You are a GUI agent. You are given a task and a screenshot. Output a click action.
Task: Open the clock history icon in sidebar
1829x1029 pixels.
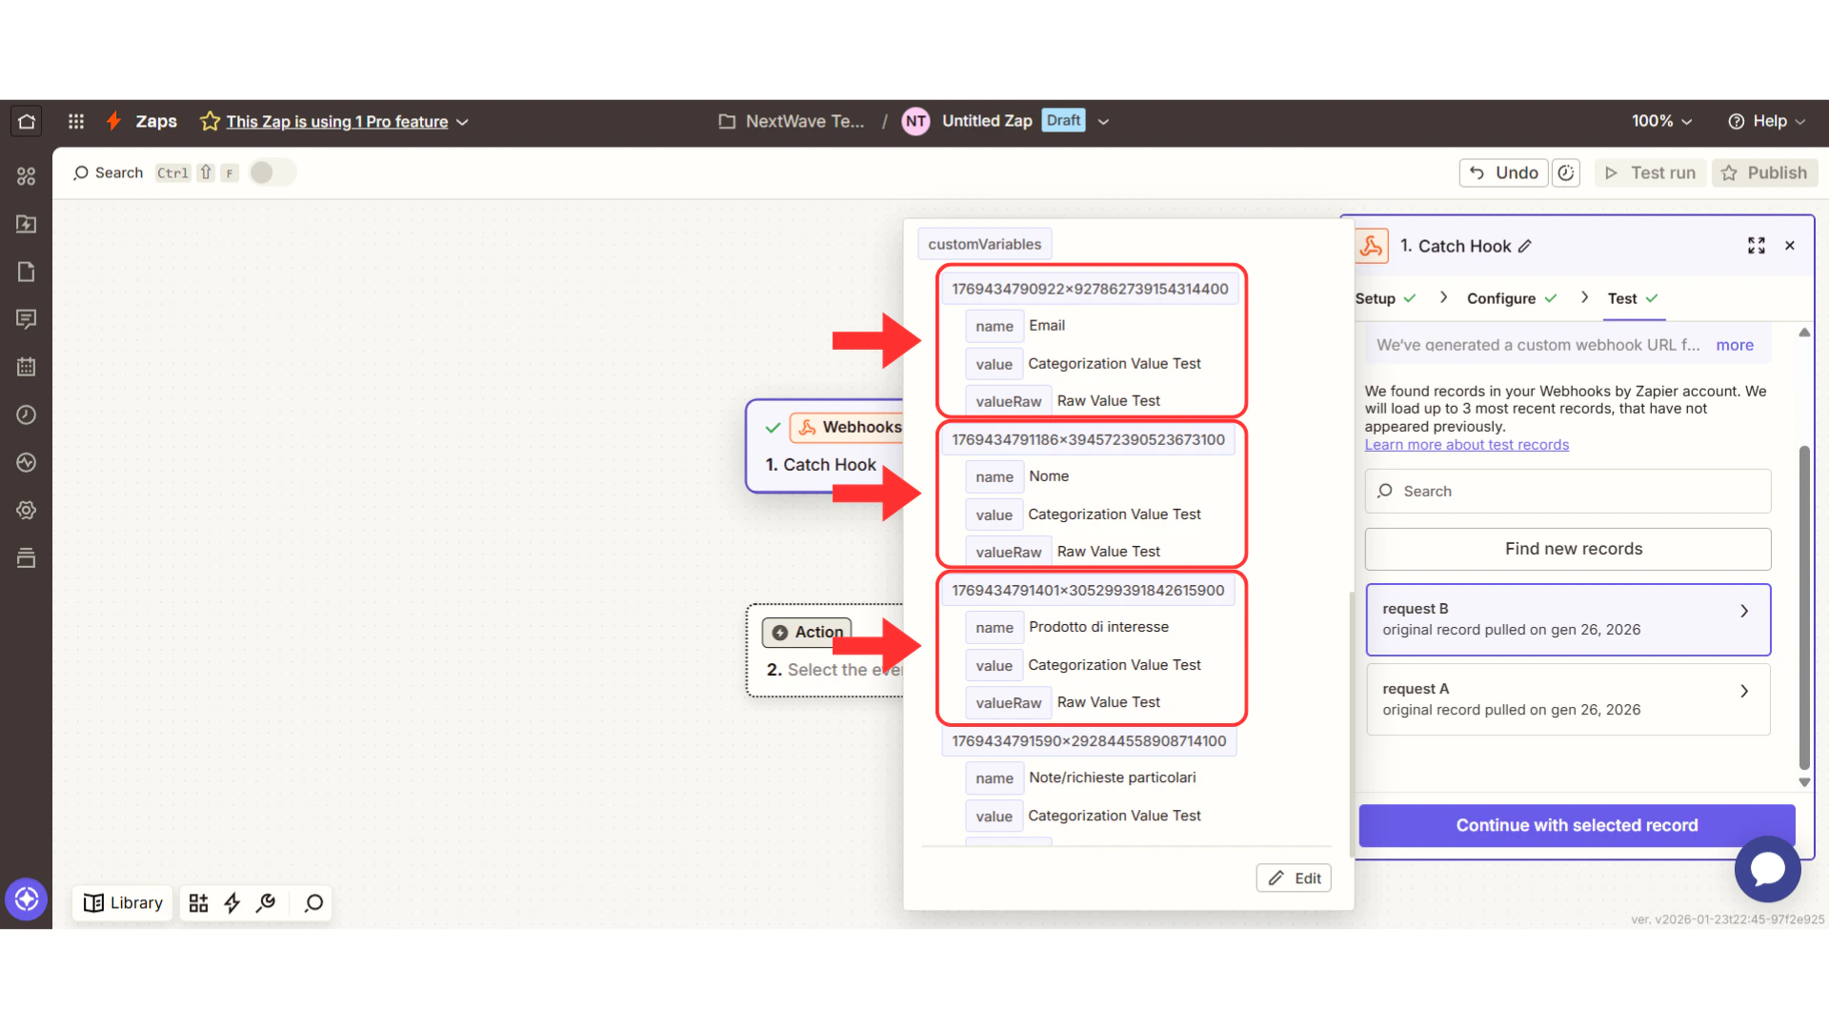[26, 414]
